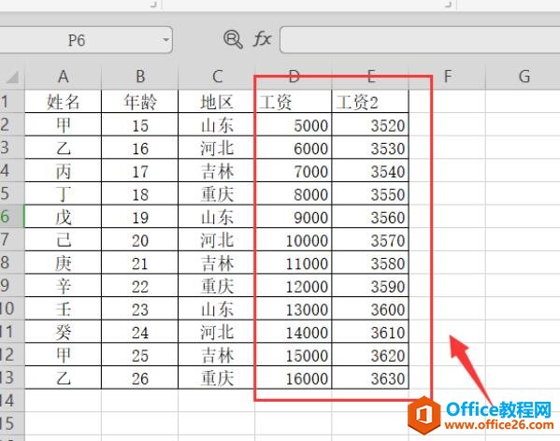This screenshot has height=441, width=560.
Task: Click the cell '15000'
Action: pos(294,355)
